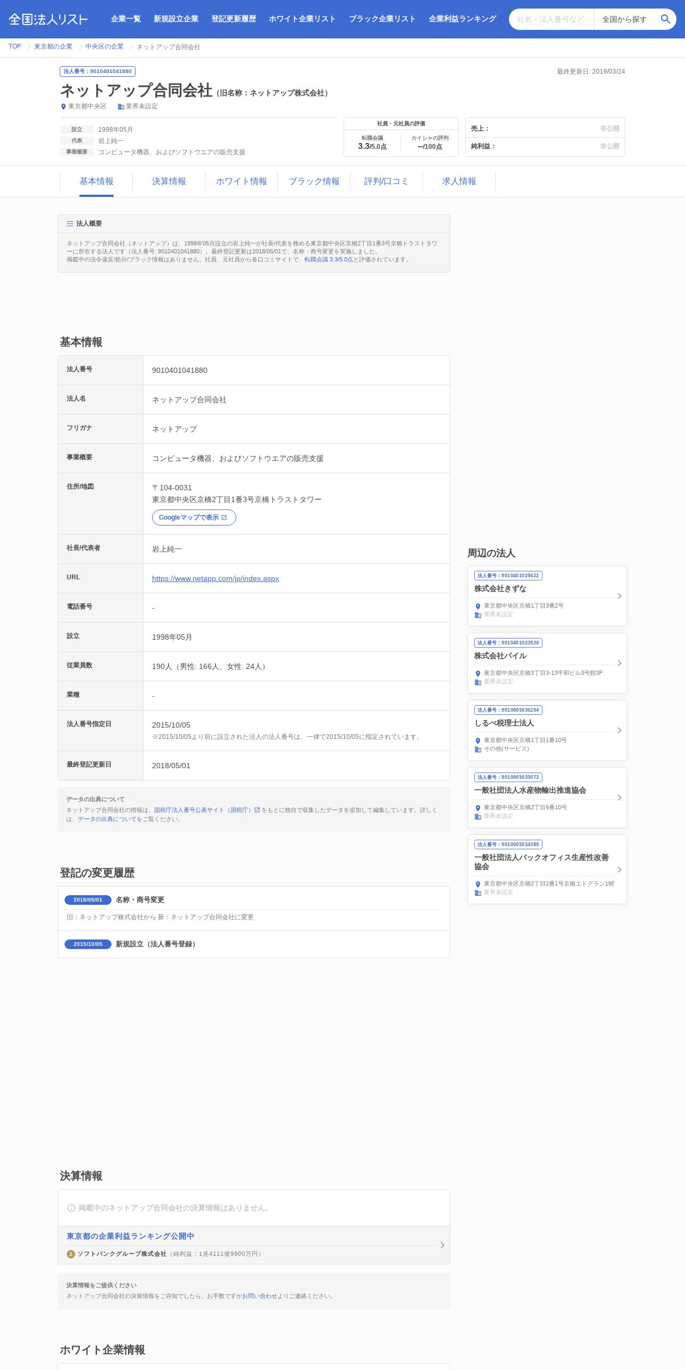This screenshot has height=1370, width=685.
Task: Click external link icon after 国税庁法人番号公表サイト
Action: pyautogui.click(x=257, y=810)
